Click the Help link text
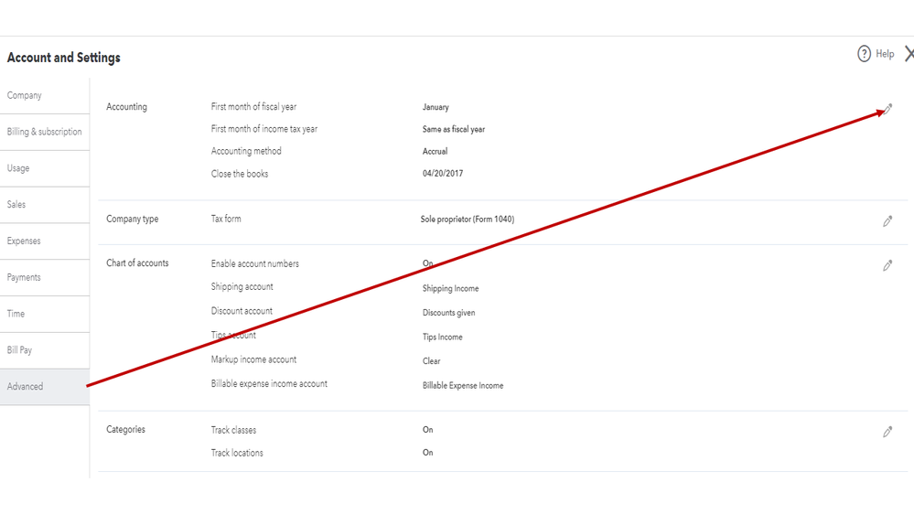The image size is (914, 514). tap(885, 54)
